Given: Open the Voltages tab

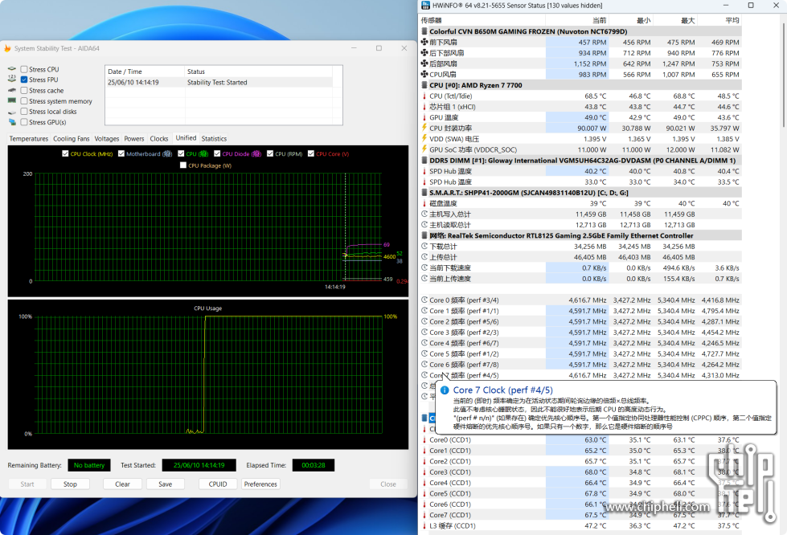Looking at the screenshot, I should click(x=107, y=138).
